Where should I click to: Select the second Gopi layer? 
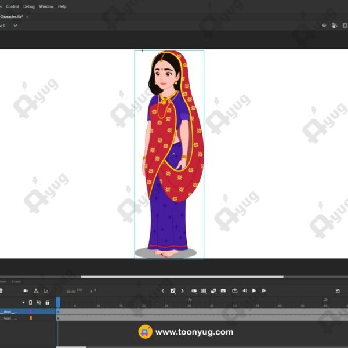click(27, 318)
